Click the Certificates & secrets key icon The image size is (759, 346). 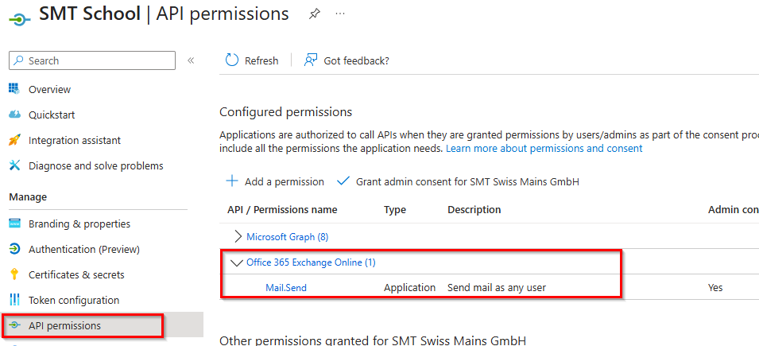coord(14,274)
